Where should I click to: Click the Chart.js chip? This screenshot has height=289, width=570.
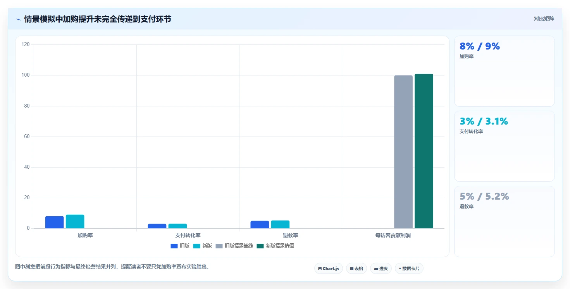coord(329,268)
